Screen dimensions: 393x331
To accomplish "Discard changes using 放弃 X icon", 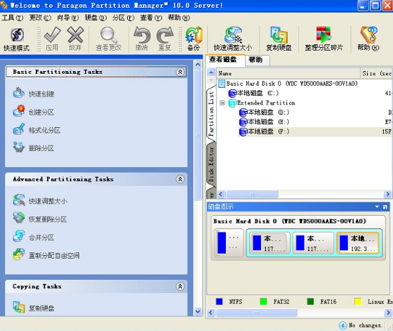I will point(75,39).
